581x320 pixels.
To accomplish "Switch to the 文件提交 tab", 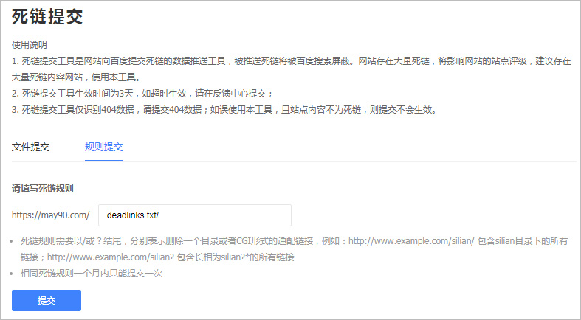I will [x=30, y=147].
